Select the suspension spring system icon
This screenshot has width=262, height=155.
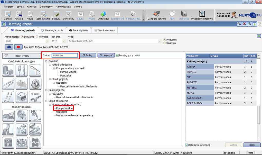tap(8, 129)
